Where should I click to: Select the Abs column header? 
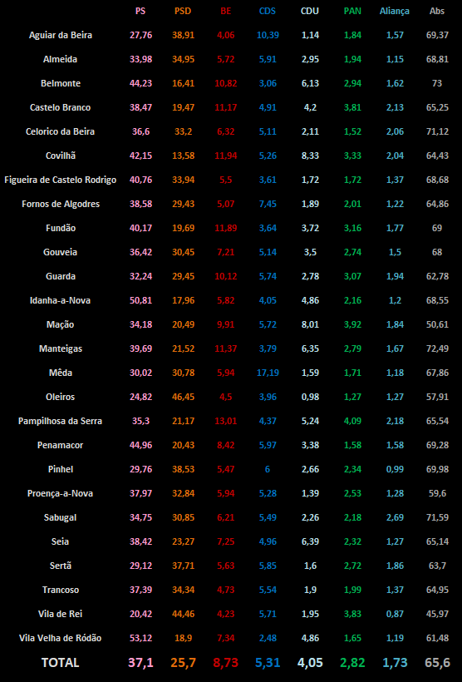click(437, 12)
